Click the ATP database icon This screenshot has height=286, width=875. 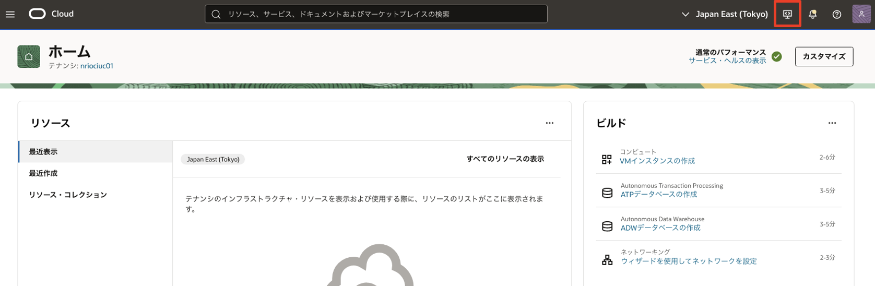coord(607,193)
